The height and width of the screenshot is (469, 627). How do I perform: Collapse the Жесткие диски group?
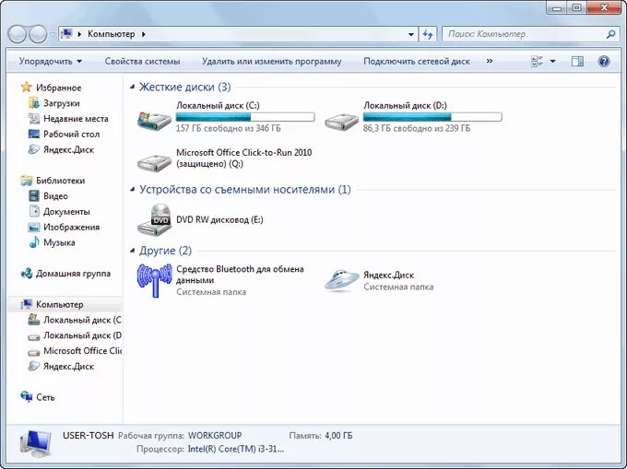click(x=133, y=87)
